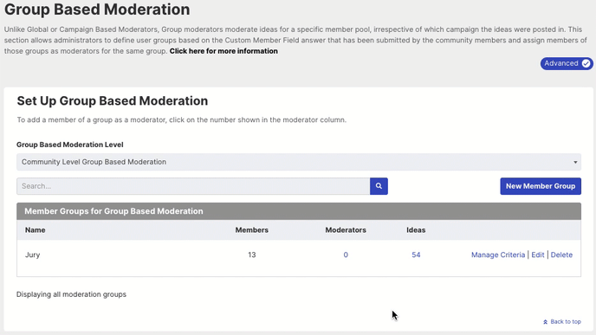
Task: Click the Ideas column header
Action: click(416, 230)
